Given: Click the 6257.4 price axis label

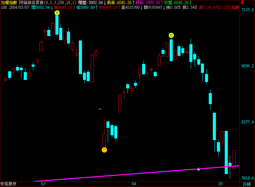Looking at the screenshot, I should (x=248, y=122).
